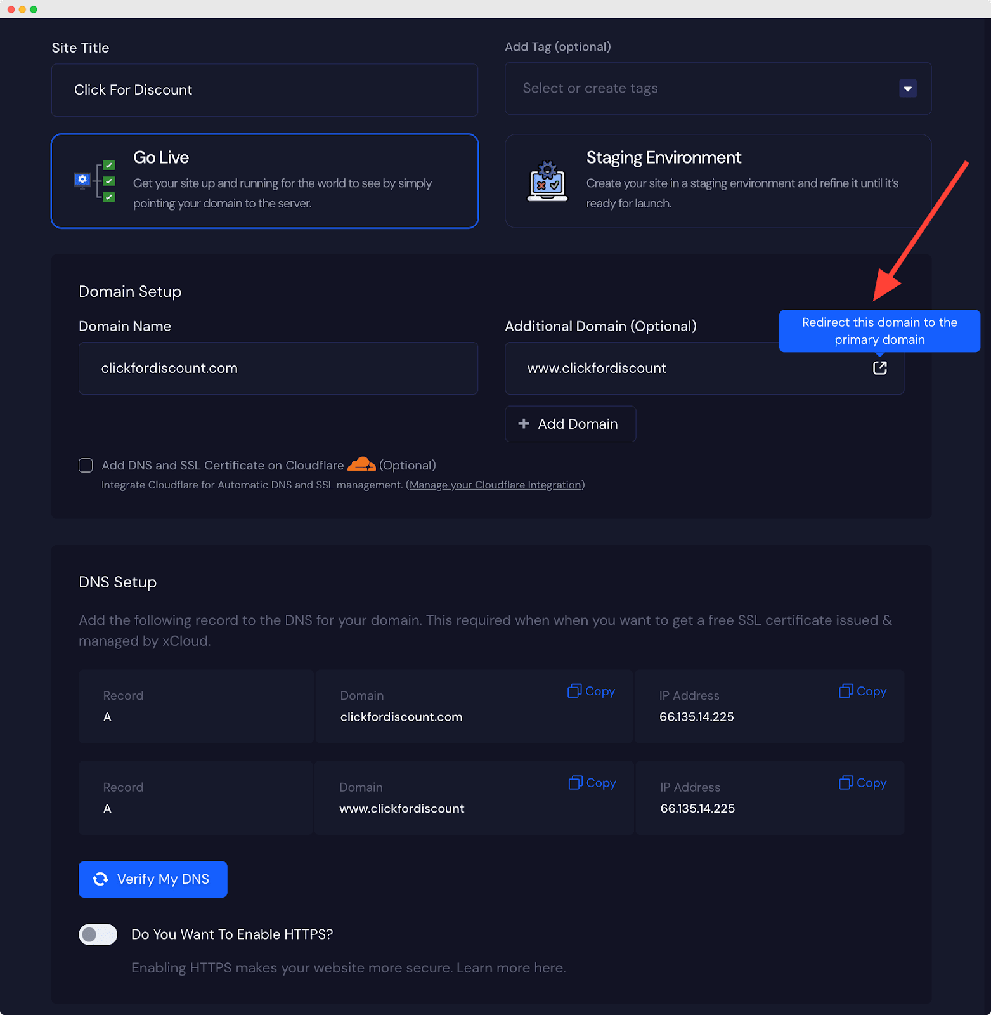The height and width of the screenshot is (1015, 991).
Task: Click the Add Domain button
Action: click(x=570, y=424)
